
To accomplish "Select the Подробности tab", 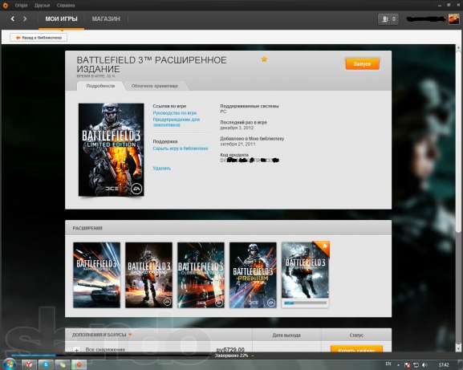I will point(100,86).
